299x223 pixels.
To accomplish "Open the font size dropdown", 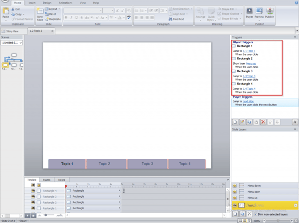I will (x=112, y=10).
